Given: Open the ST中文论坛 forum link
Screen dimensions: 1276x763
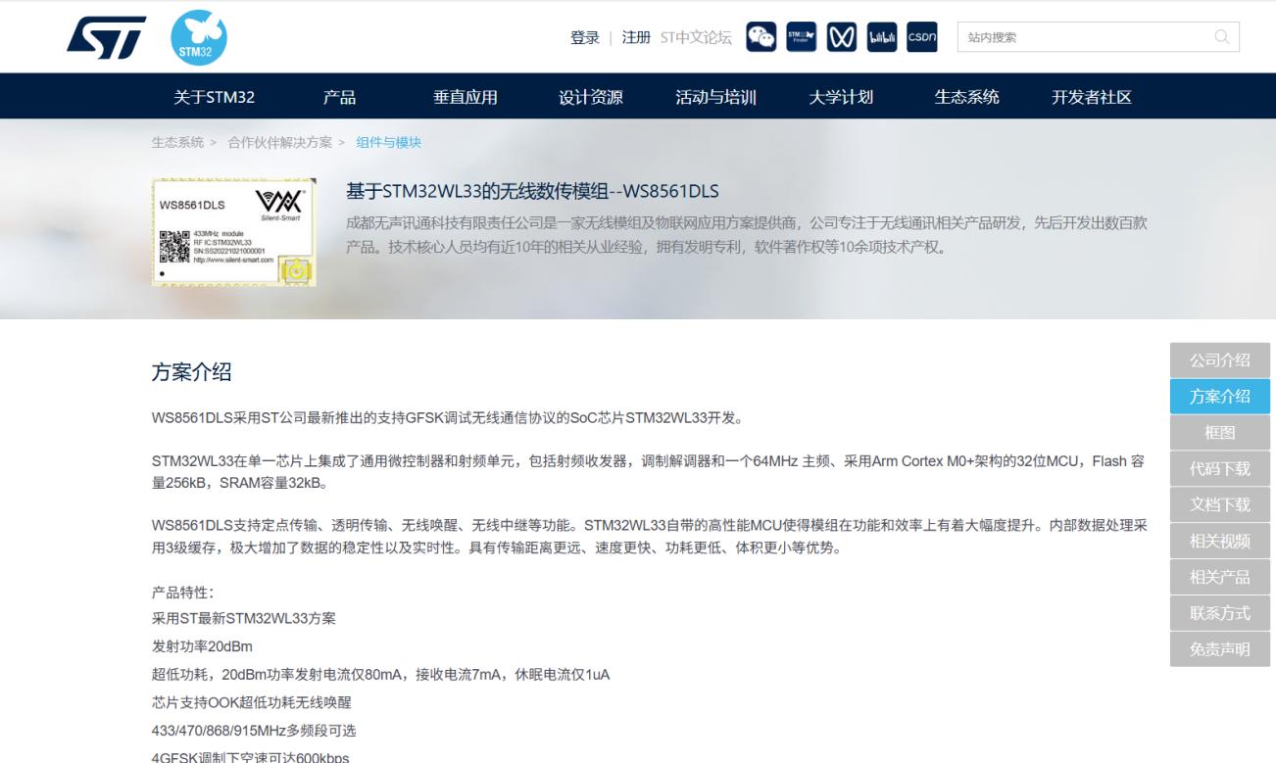Looking at the screenshot, I should coord(696,37).
